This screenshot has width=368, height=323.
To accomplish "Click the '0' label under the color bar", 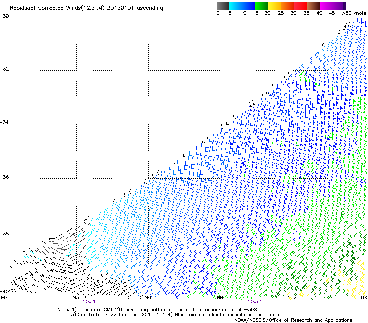I will click(218, 13).
